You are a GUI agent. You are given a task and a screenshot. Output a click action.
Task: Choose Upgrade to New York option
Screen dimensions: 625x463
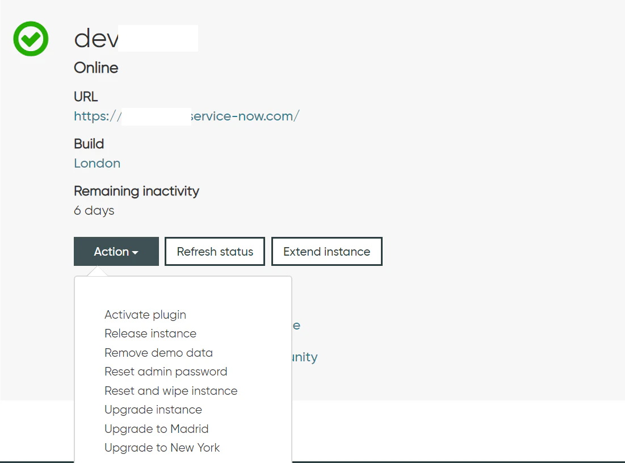coord(162,448)
